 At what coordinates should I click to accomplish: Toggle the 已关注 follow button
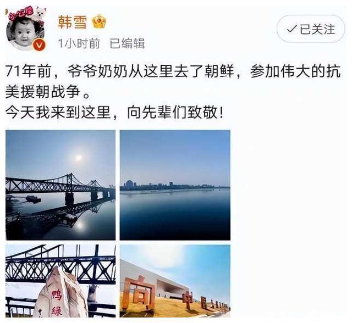(x=311, y=29)
